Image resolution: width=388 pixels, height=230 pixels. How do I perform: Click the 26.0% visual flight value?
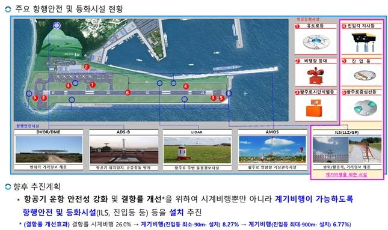pos(123,225)
